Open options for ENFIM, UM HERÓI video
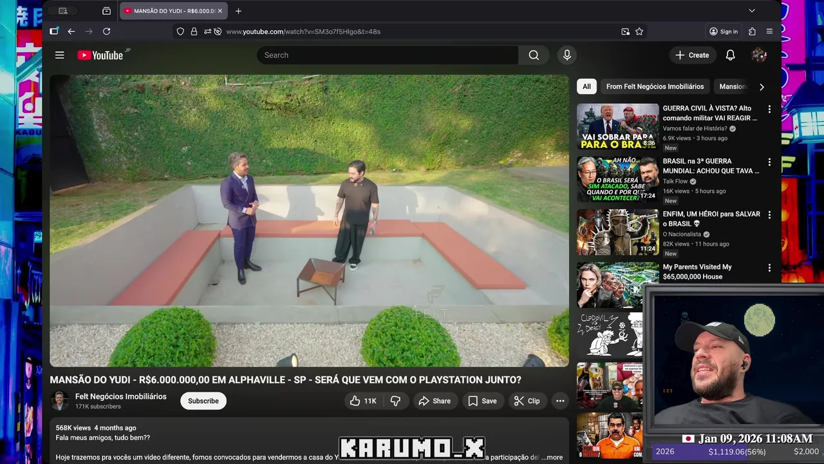 (x=769, y=215)
